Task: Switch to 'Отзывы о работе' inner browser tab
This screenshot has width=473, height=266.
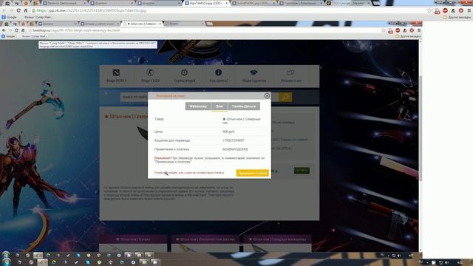Action: (100, 24)
